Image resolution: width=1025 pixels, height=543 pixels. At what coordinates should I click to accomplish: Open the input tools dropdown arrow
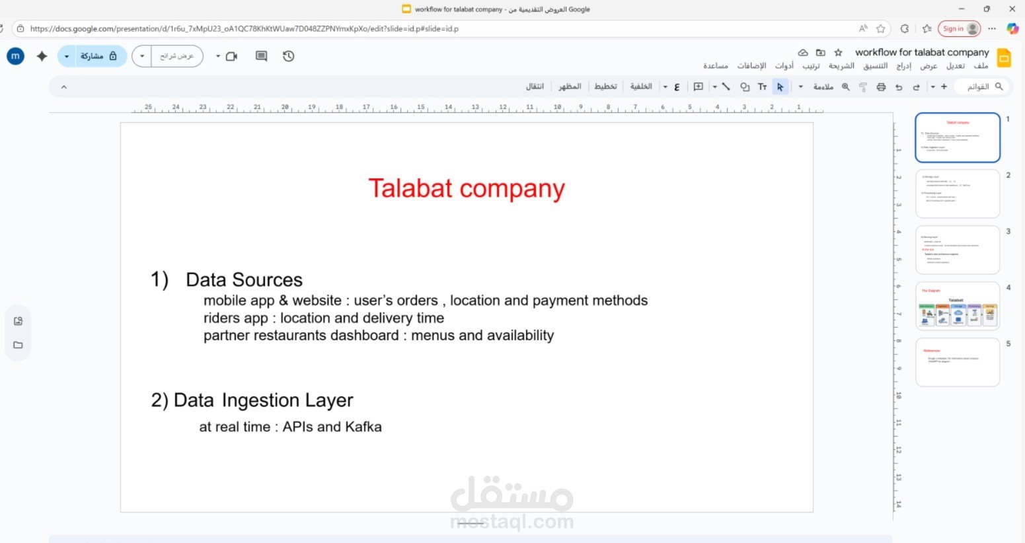coord(665,87)
